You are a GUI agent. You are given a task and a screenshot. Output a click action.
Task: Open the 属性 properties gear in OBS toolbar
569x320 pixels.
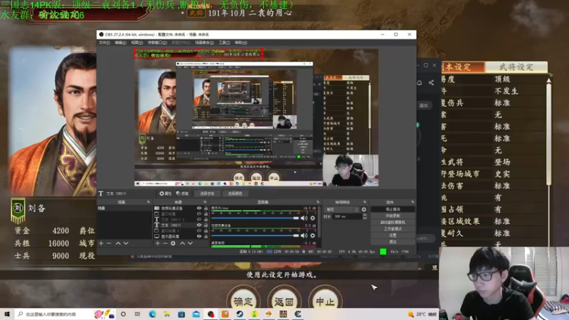point(166,193)
